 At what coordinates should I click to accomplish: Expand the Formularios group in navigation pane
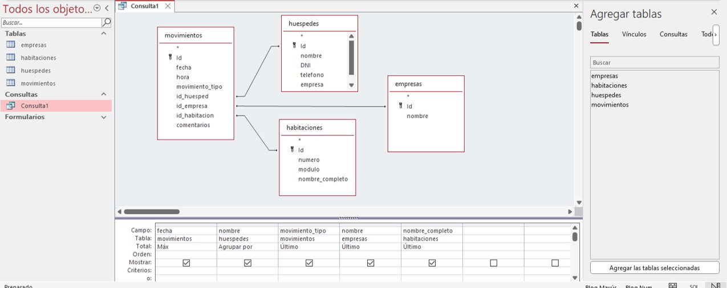click(103, 117)
